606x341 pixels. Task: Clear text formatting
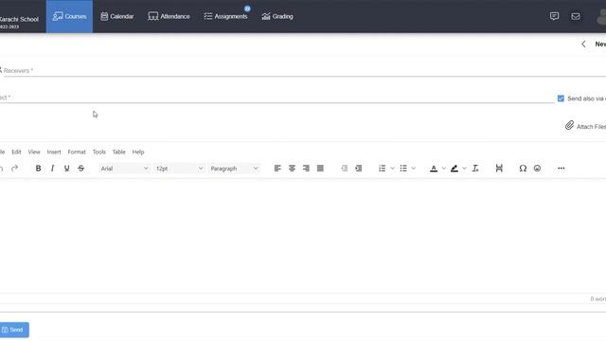(475, 169)
